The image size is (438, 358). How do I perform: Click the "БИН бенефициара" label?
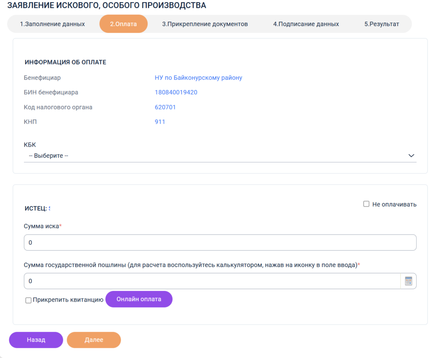pos(51,92)
